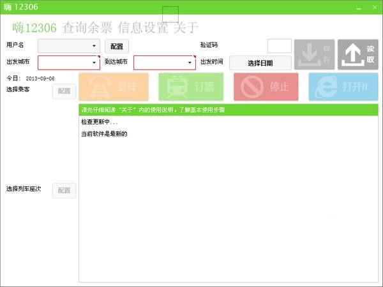Click the blue 打开IE button
Image resolution: width=383 pixels, height=287 pixels.
343,87
